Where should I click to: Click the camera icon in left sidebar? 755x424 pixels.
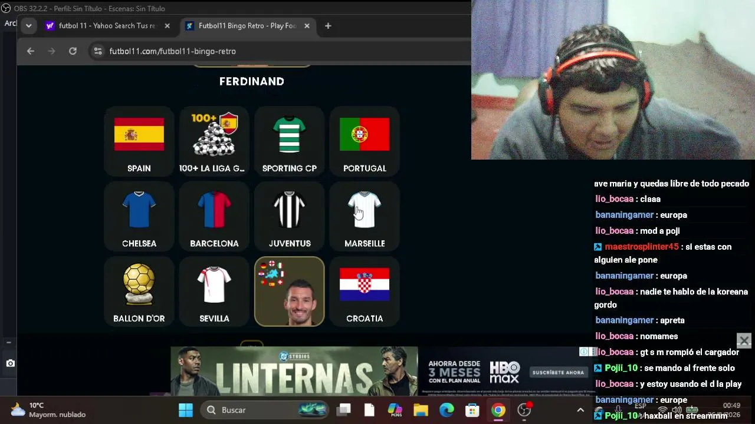(10, 363)
